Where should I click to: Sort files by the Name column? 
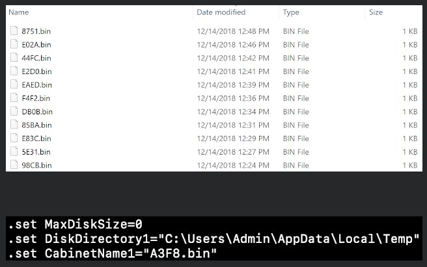(18, 12)
